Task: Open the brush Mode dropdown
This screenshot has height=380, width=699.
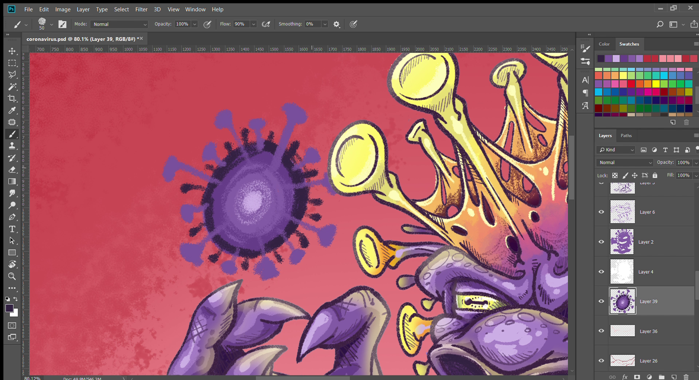Action: [x=119, y=24]
